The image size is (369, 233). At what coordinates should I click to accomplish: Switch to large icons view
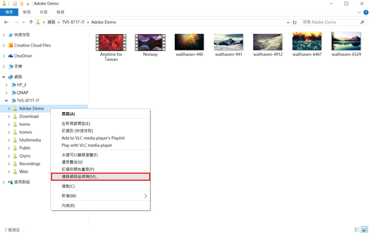(x=364, y=230)
